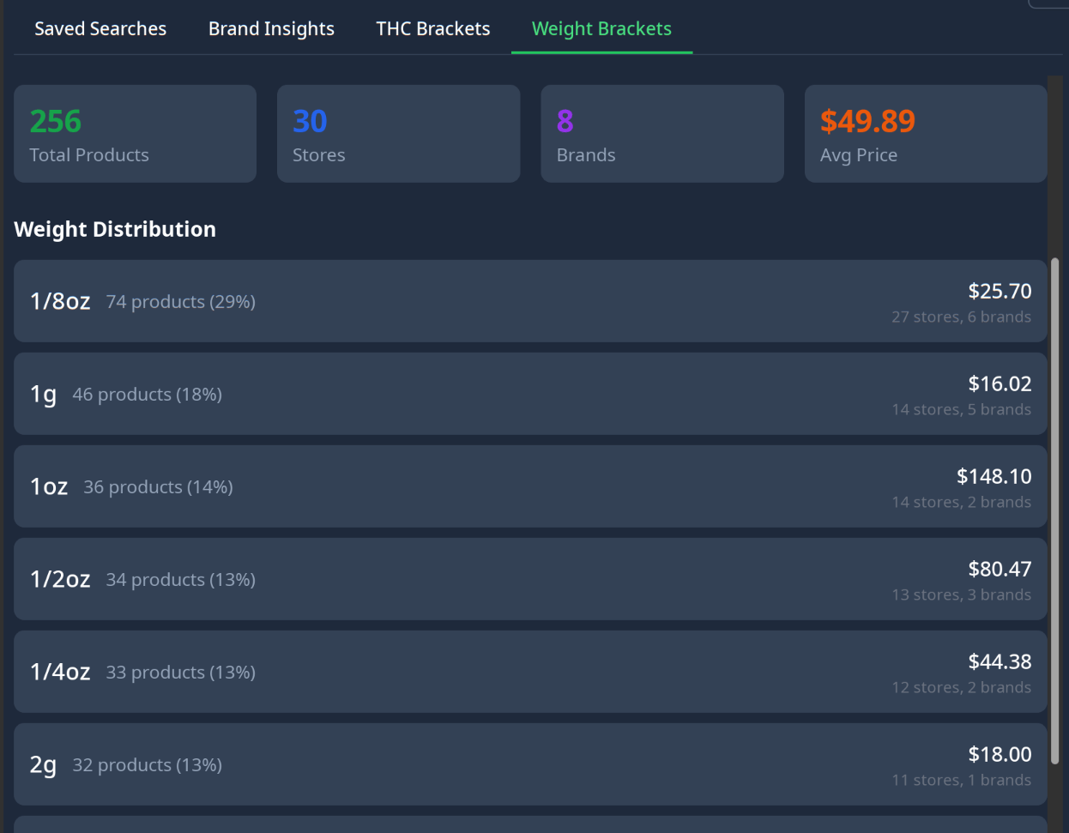Click the $148.10 price value

994,476
